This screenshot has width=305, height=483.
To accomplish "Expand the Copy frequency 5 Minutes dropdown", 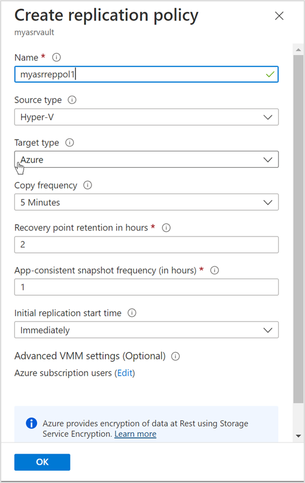I will [x=147, y=202].
